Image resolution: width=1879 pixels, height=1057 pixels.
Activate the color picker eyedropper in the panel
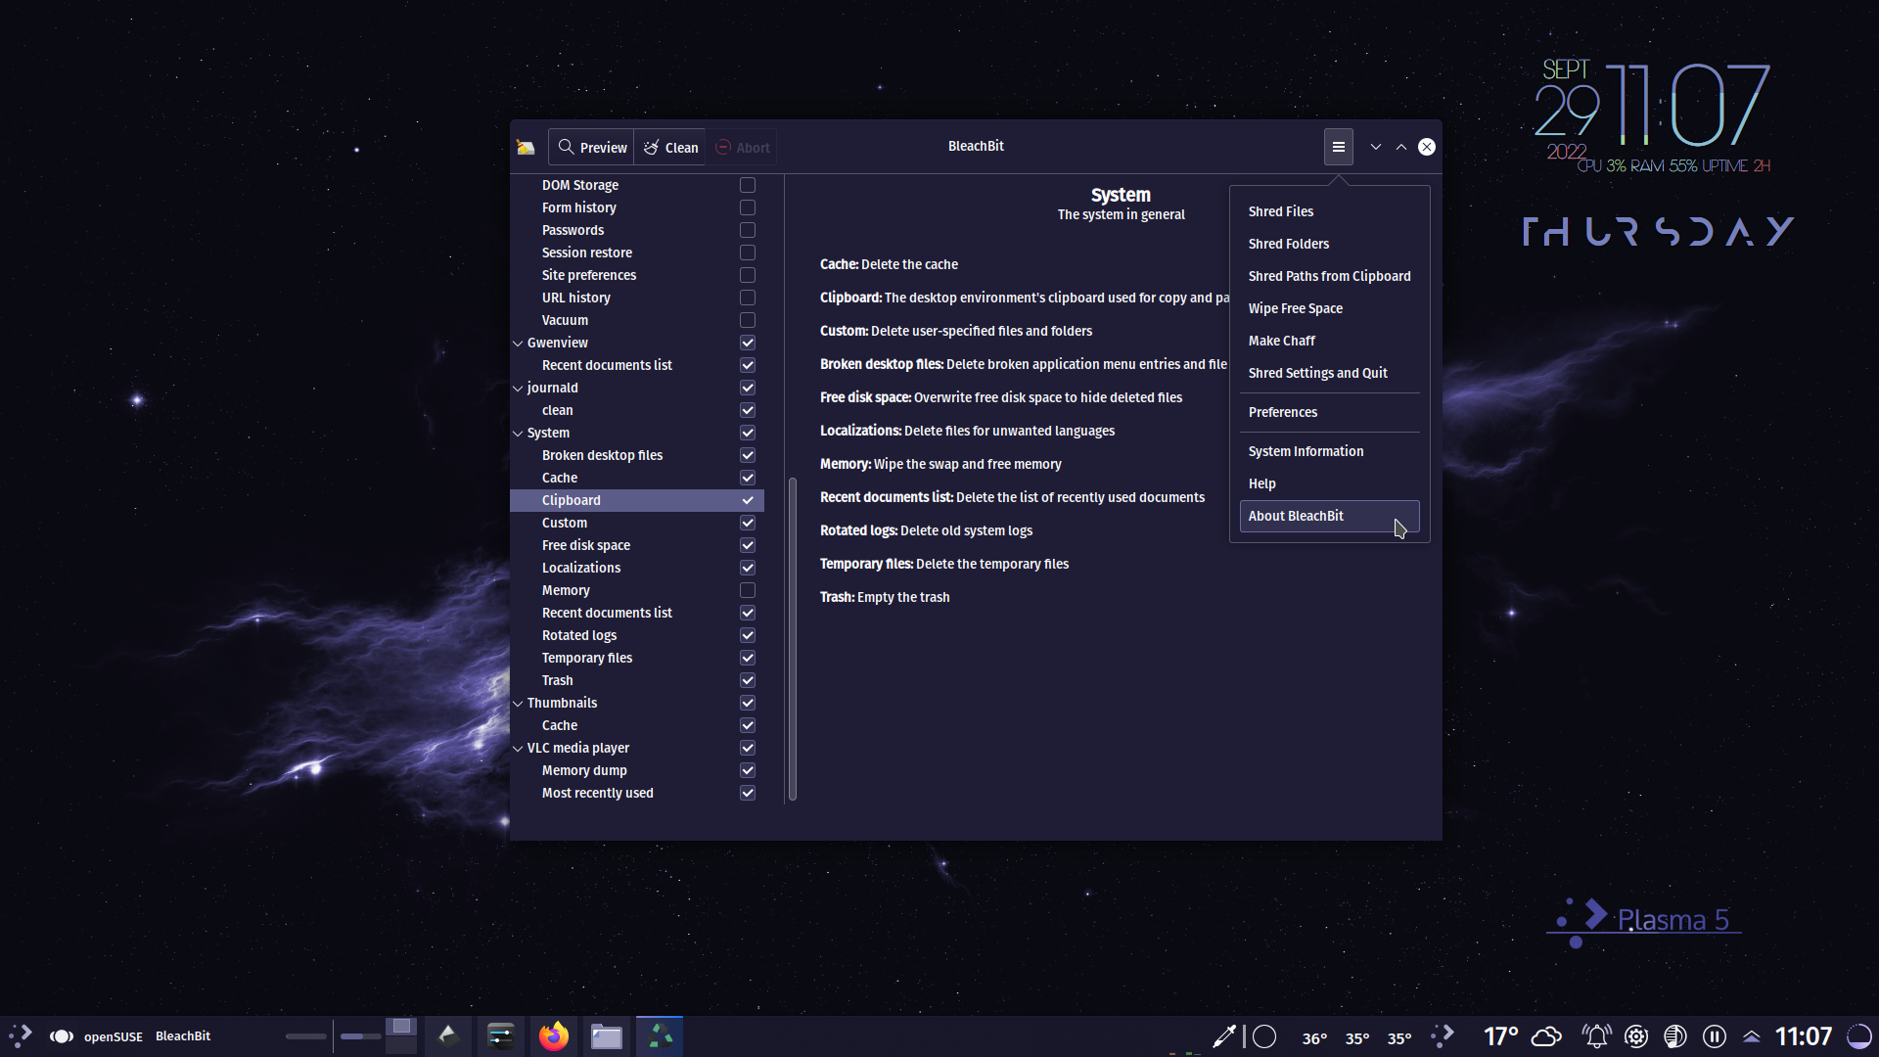pyautogui.click(x=1223, y=1036)
